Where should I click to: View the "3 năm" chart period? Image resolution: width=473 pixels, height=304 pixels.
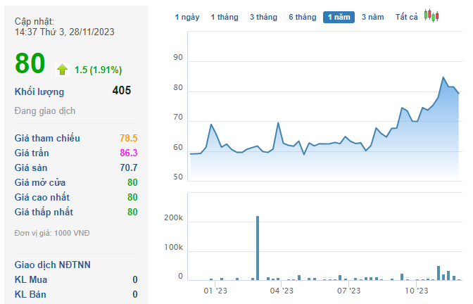[373, 17]
